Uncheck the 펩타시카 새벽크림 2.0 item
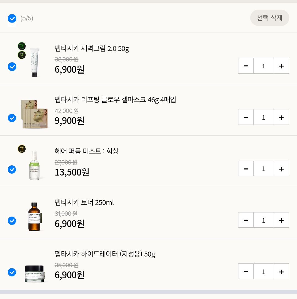 12,66
